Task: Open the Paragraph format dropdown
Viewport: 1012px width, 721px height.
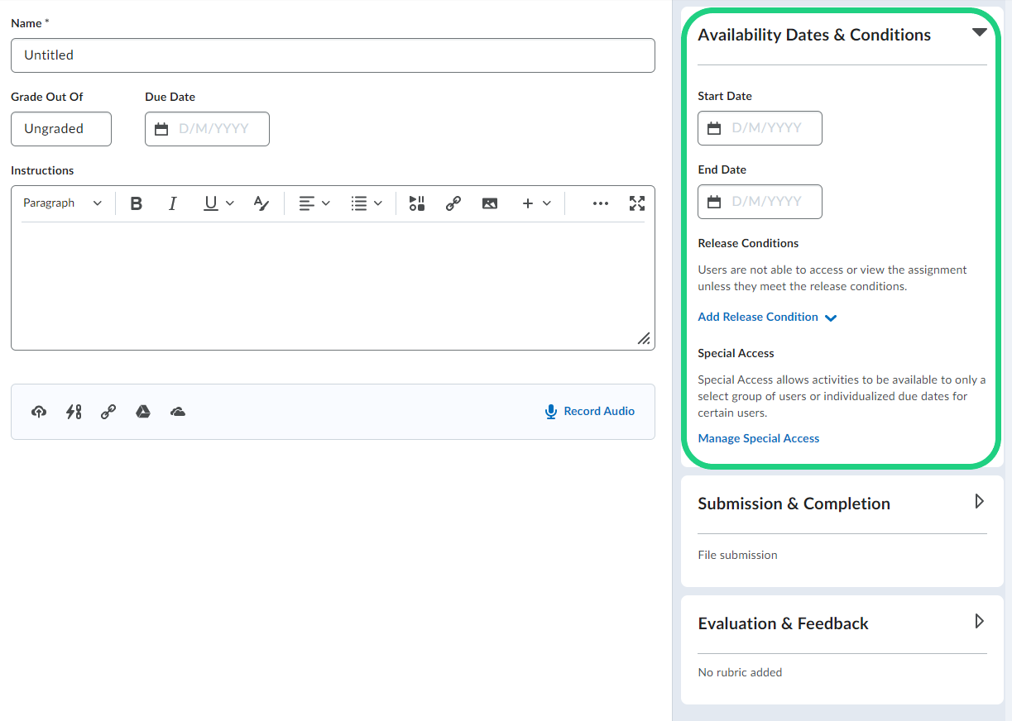Action: (x=62, y=203)
